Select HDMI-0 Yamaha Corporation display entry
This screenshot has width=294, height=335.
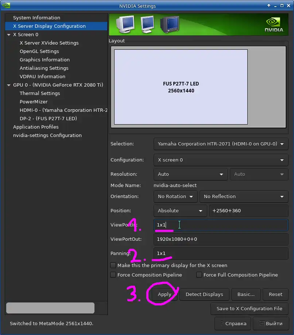[63, 110]
